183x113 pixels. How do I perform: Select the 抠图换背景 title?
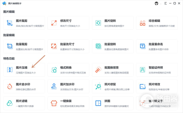[111, 67]
